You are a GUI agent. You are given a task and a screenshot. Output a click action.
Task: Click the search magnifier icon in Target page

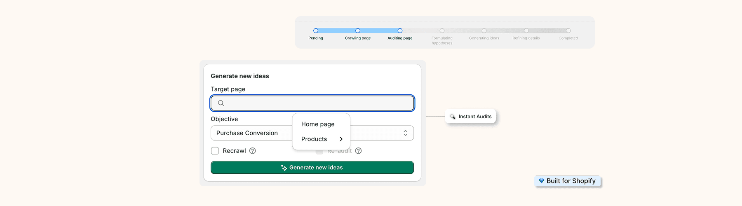(221, 103)
